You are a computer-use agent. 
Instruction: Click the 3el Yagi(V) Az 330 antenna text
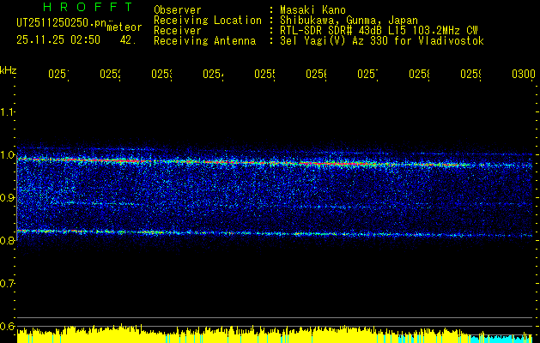point(382,41)
